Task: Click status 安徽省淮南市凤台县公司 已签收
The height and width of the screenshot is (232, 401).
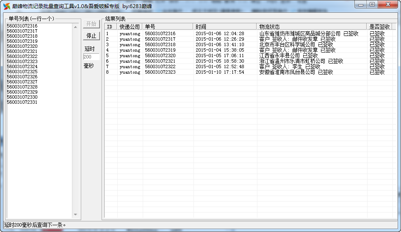Action: [296, 72]
